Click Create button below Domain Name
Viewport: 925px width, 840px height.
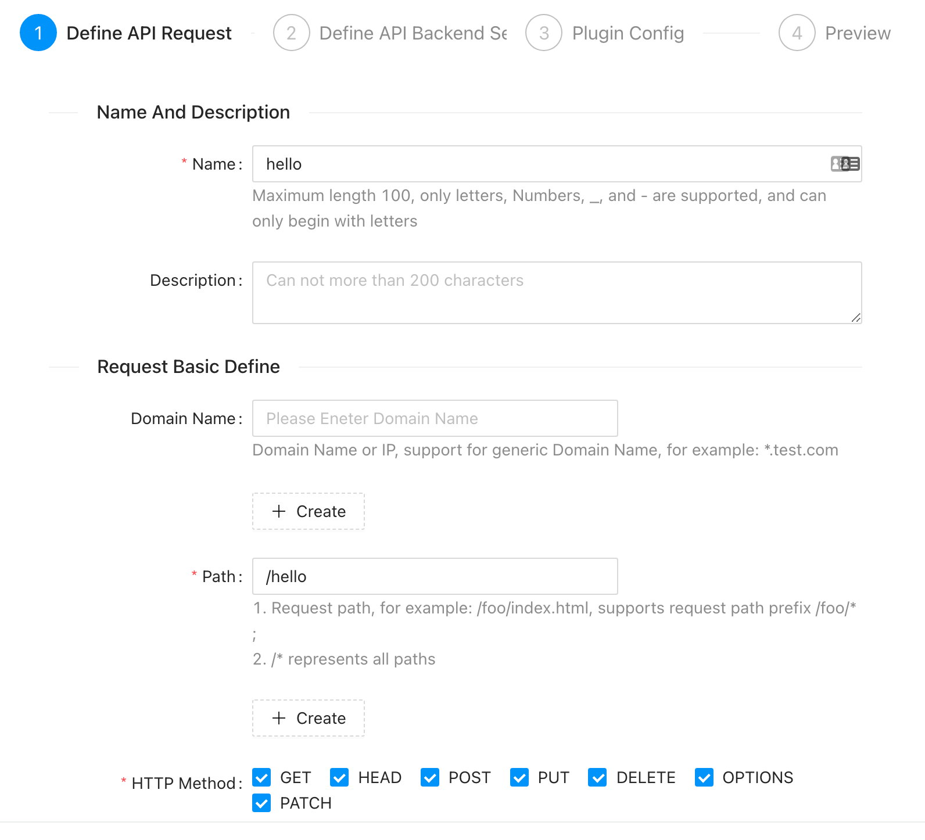309,511
